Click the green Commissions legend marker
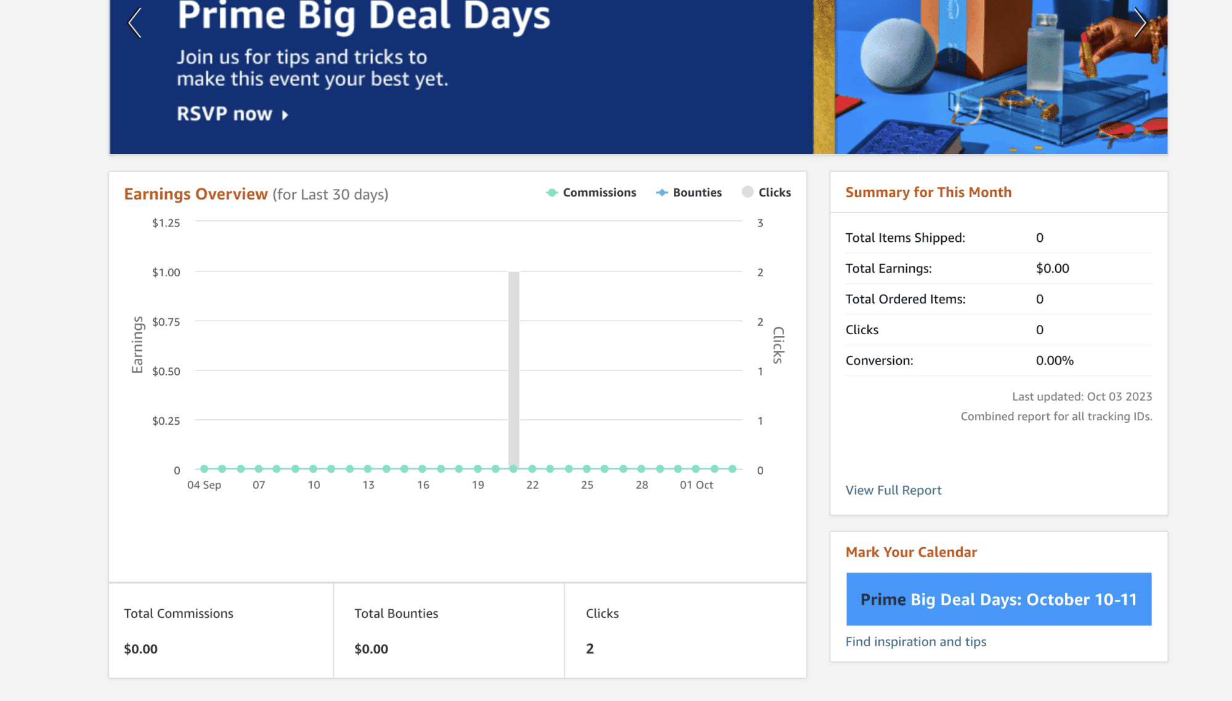 pyautogui.click(x=552, y=193)
